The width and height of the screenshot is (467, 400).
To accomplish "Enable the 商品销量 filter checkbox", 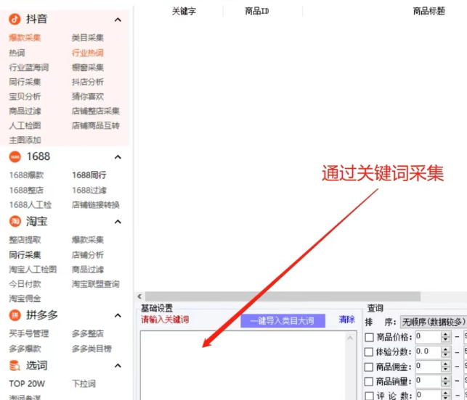I will [369, 381].
